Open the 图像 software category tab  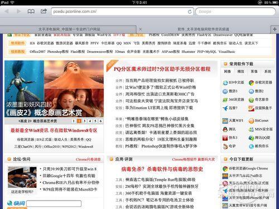pyautogui.click(x=254, y=71)
